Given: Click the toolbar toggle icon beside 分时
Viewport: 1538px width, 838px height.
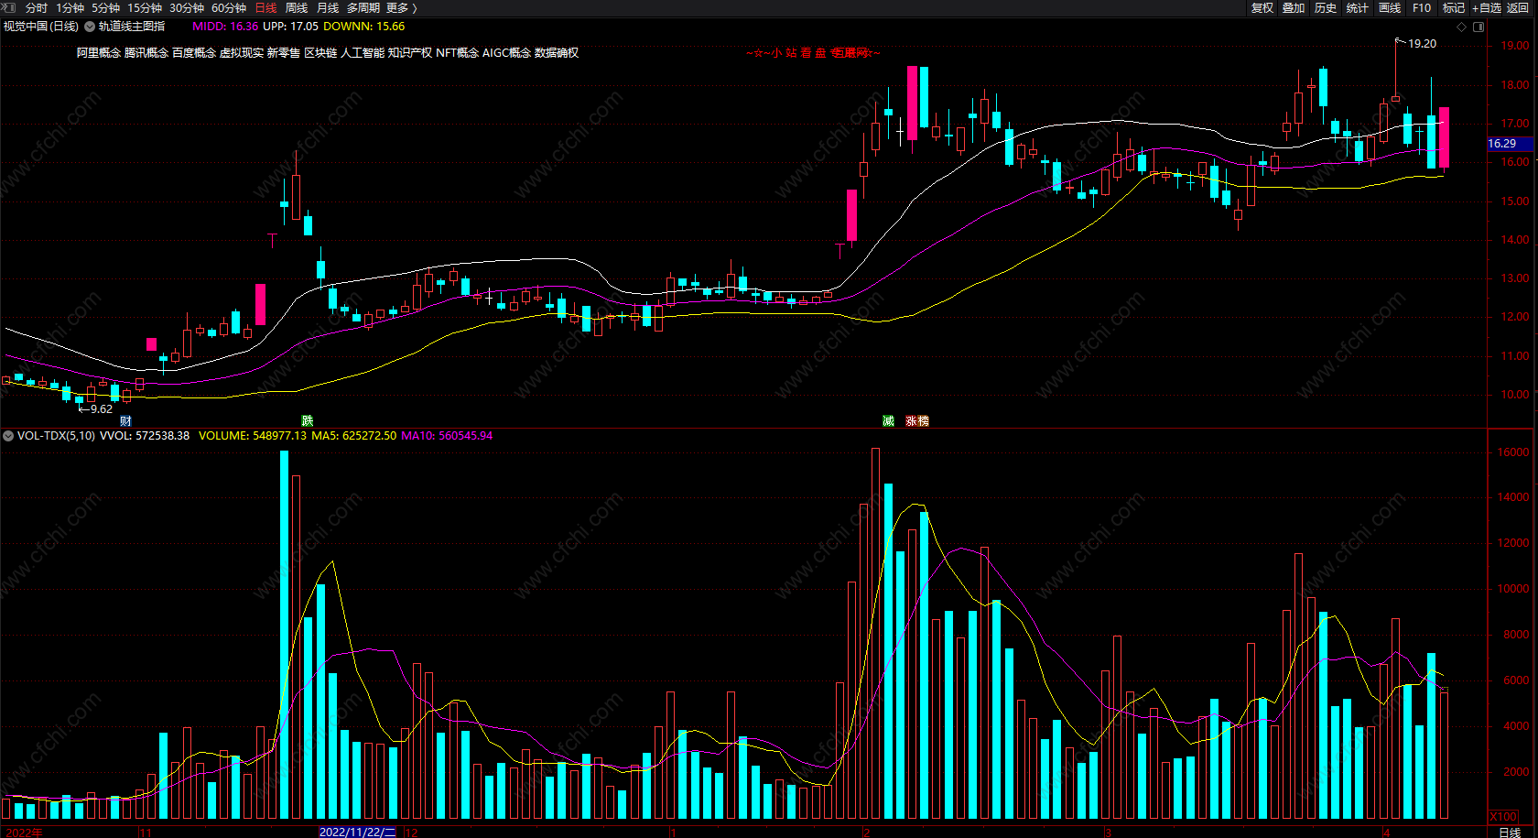Looking at the screenshot, I should [10, 7].
